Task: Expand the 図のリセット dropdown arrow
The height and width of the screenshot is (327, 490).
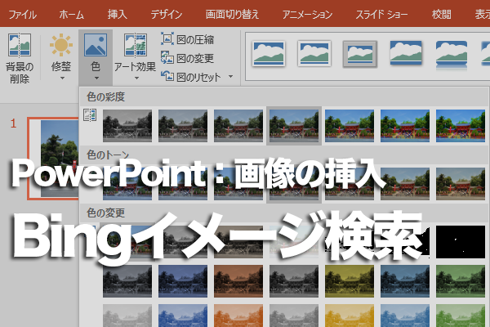Action: tap(230, 76)
